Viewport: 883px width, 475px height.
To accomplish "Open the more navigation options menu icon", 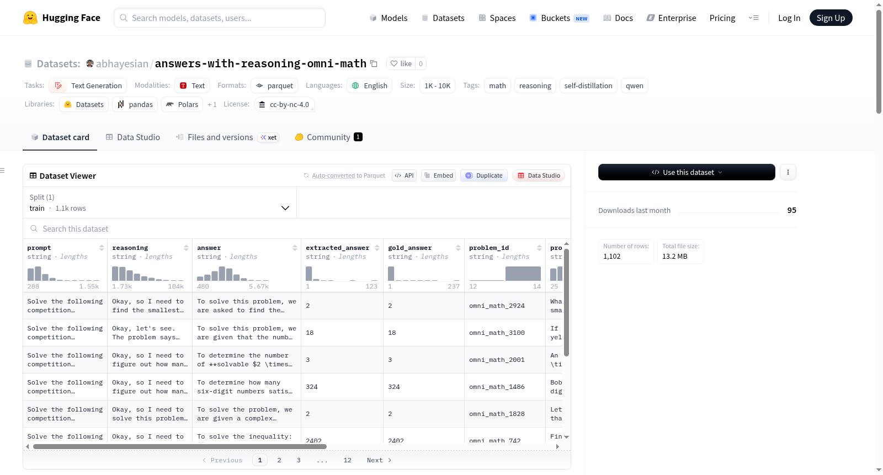I will pyautogui.click(x=753, y=18).
